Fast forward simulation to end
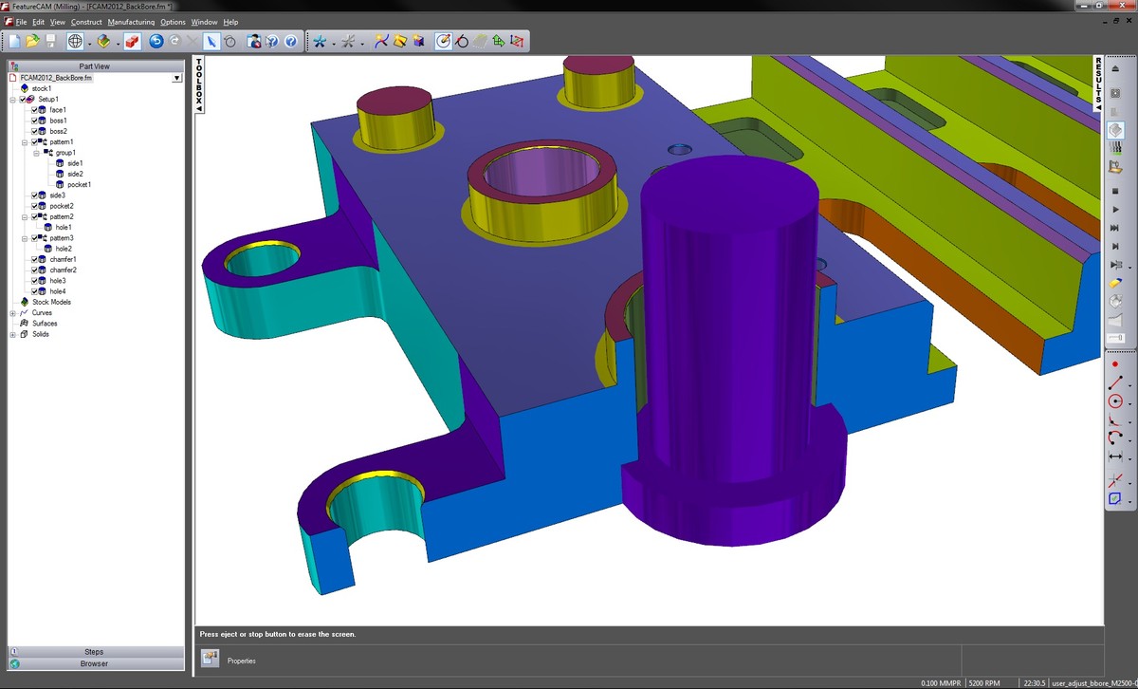The width and height of the screenshot is (1138, 689). point(1116,228)
